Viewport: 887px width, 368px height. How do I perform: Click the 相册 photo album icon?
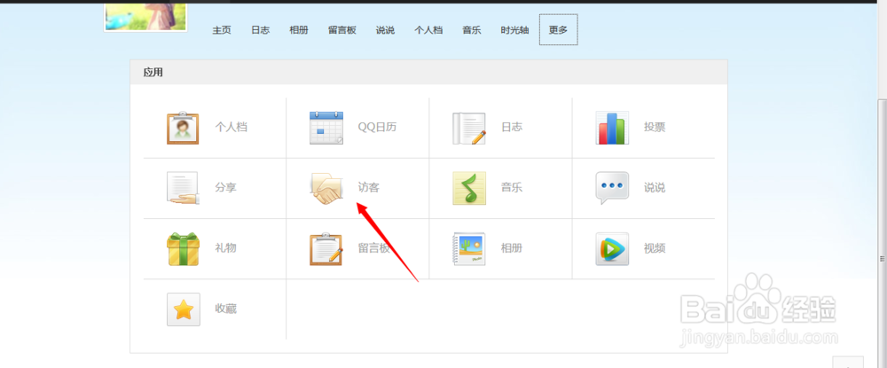pos(469,248)
